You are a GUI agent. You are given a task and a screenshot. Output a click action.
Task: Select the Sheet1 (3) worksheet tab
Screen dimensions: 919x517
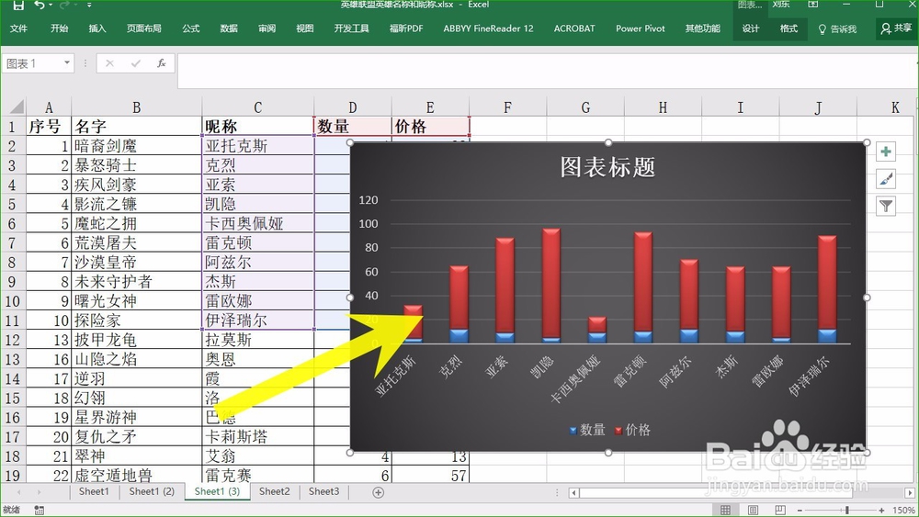[x=217, y=491]
